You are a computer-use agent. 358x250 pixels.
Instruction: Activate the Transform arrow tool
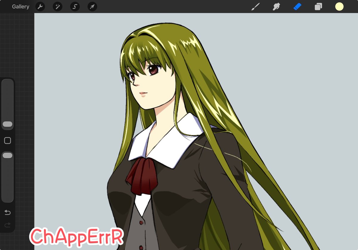coord(92,7)
